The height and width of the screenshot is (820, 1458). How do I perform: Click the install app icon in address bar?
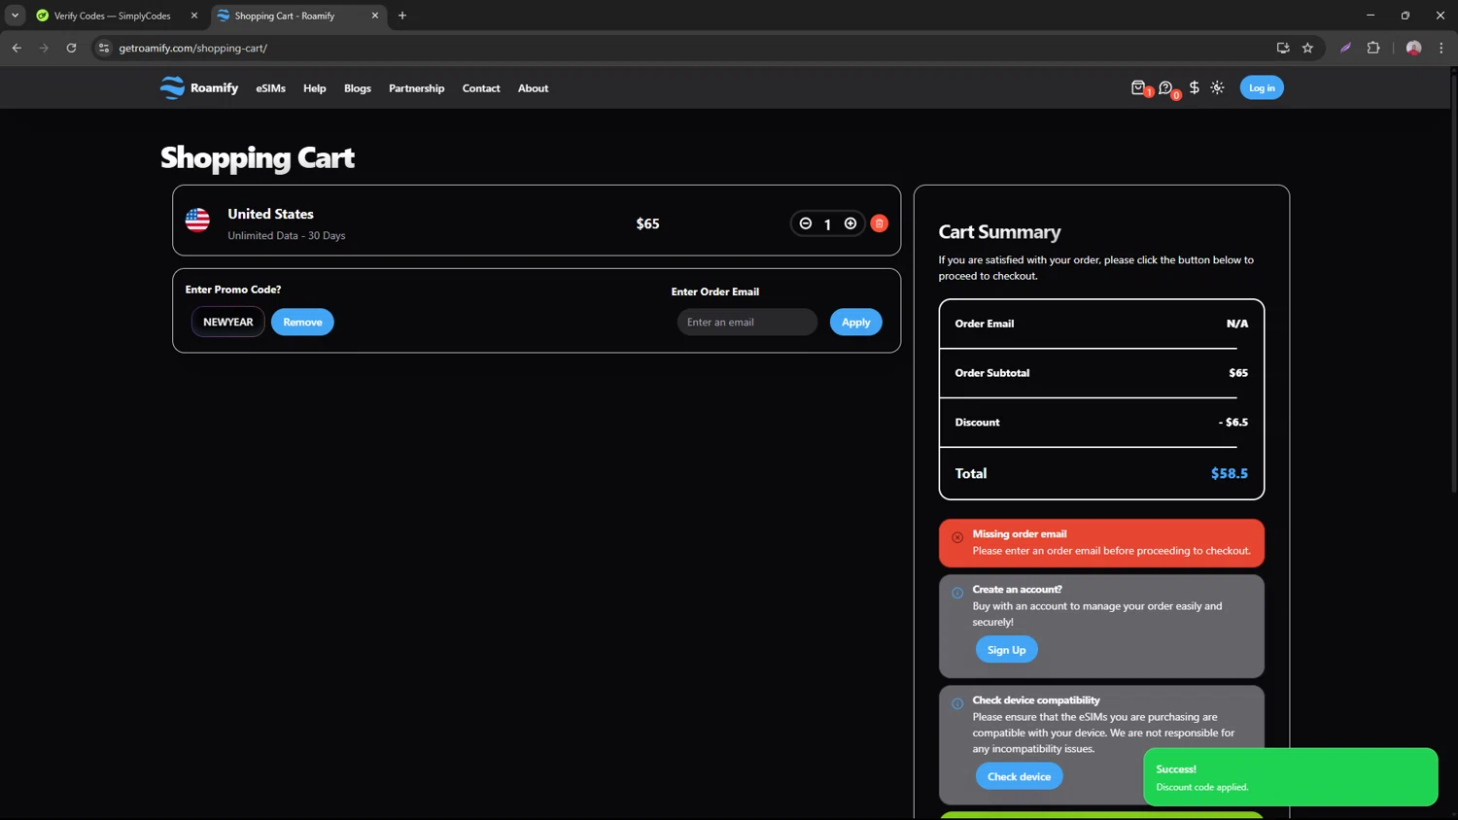pyautogui.click(x=1283, y=48)
